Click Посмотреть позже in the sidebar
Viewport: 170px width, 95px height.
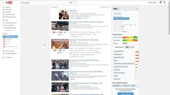coord(10,17)
